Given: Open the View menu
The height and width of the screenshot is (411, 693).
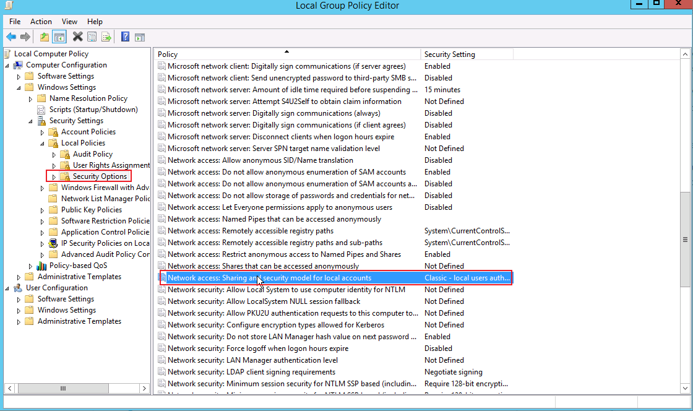Looking at the screenshot, I should 69,21.
